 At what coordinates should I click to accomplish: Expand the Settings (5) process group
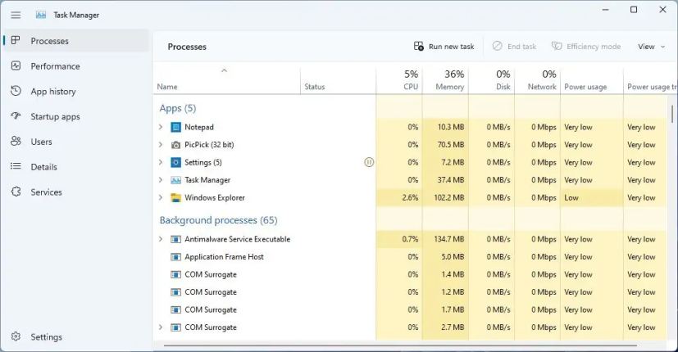[161, 162]
